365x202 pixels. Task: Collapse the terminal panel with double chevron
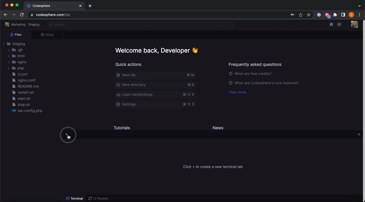pos(359,135)
